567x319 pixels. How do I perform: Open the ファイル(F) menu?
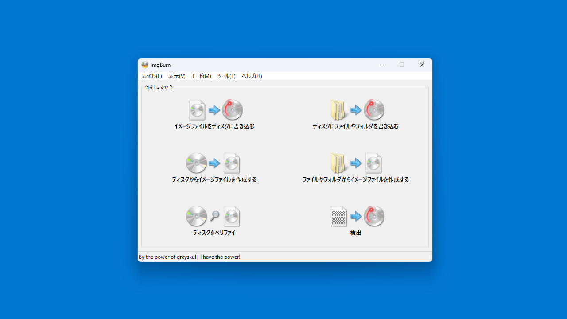pos(151,76)
